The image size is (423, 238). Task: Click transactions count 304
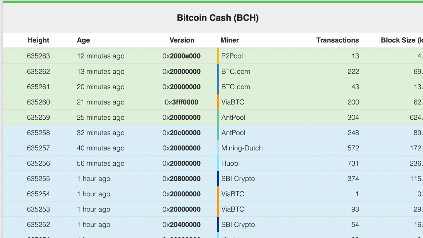[x=353, y=117]
